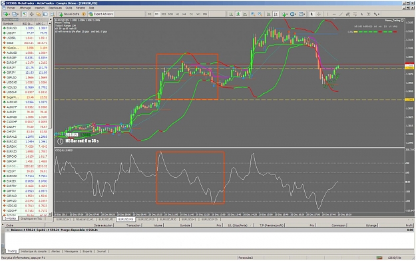Toggle the Terminal window icon
Screen dimensions: 416x261
tap(45, 14)
